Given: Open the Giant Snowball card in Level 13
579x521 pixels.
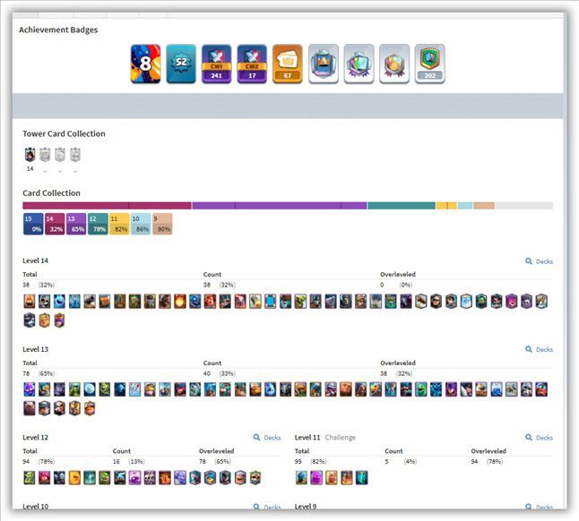Looking at the screenshot, I should [x=90, y=389].
